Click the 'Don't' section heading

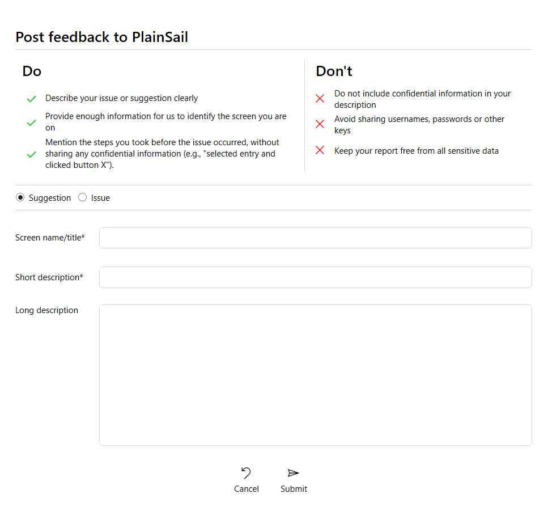[x=334, y=71]
